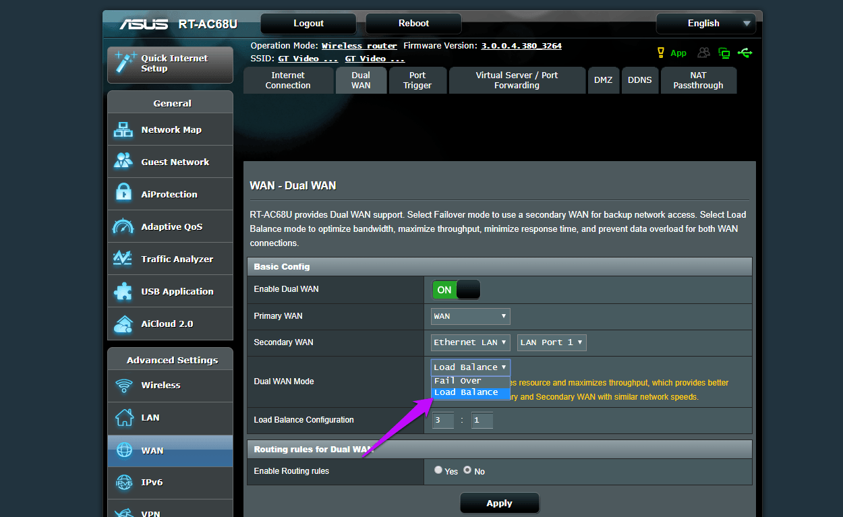Open the Traffic Analyzer icon

[x=123, y=259]
